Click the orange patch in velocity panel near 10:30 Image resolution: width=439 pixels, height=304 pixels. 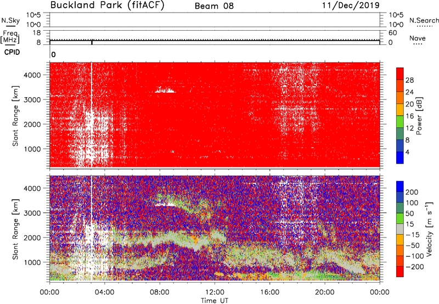(x=195, y=239)
